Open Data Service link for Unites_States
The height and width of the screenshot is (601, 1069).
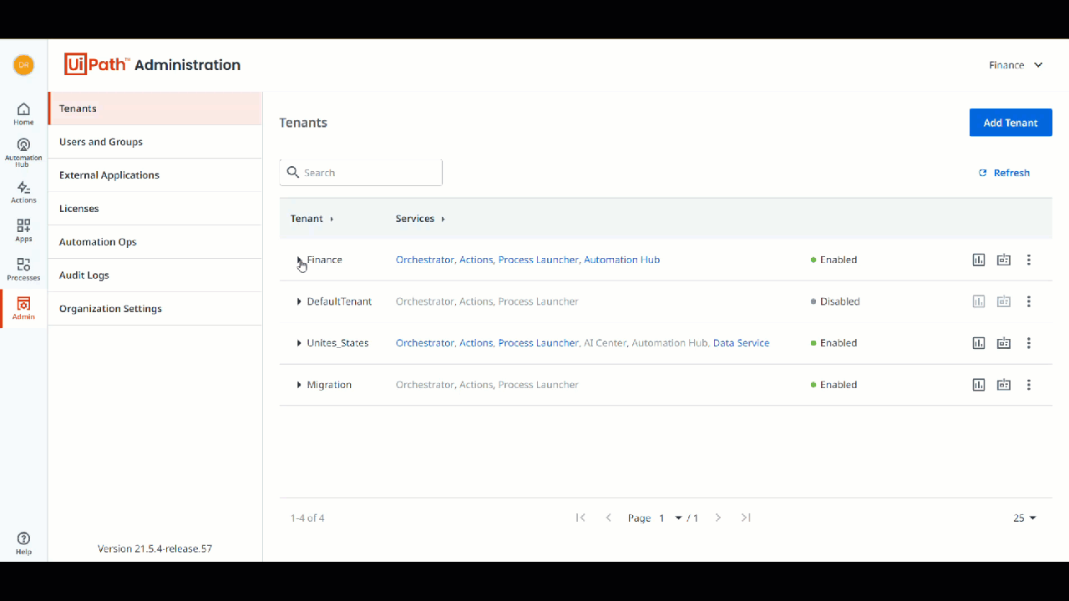click(741, 343)
